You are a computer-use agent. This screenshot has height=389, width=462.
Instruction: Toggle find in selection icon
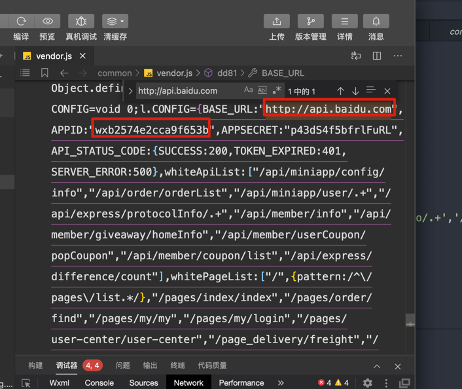370,90
